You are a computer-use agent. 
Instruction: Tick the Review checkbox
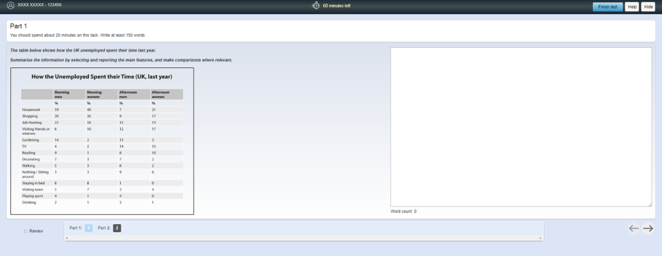click(26, 231)
